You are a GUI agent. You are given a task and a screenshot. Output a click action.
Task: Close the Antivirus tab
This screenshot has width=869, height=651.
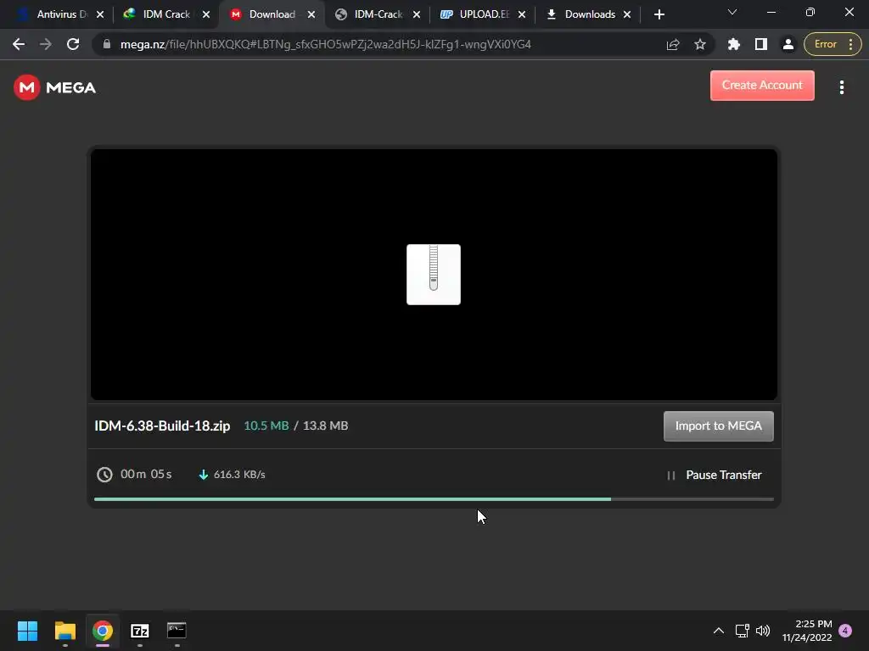[100, 14]
